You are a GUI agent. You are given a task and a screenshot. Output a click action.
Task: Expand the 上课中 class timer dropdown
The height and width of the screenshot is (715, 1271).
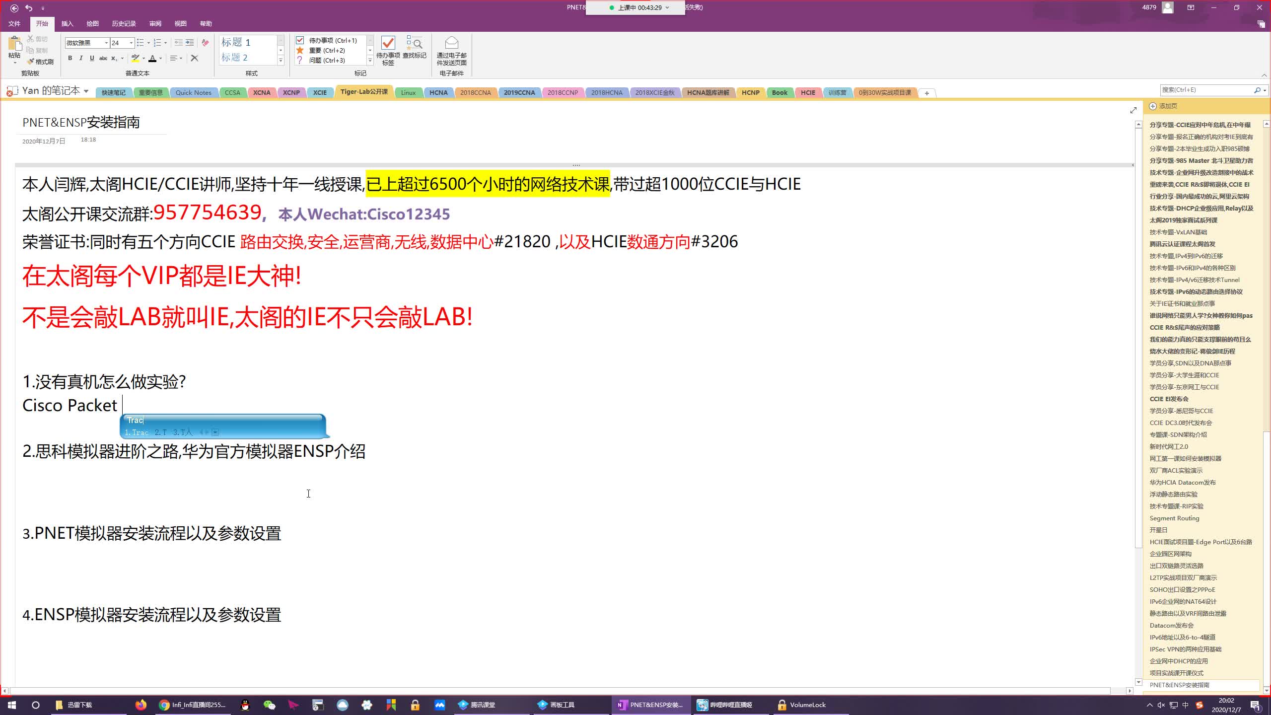pyautogui.click(x=667, y=7)
